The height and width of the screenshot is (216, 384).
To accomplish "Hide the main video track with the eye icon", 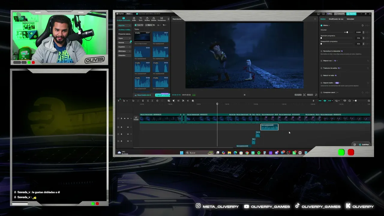I will (124, 118).
